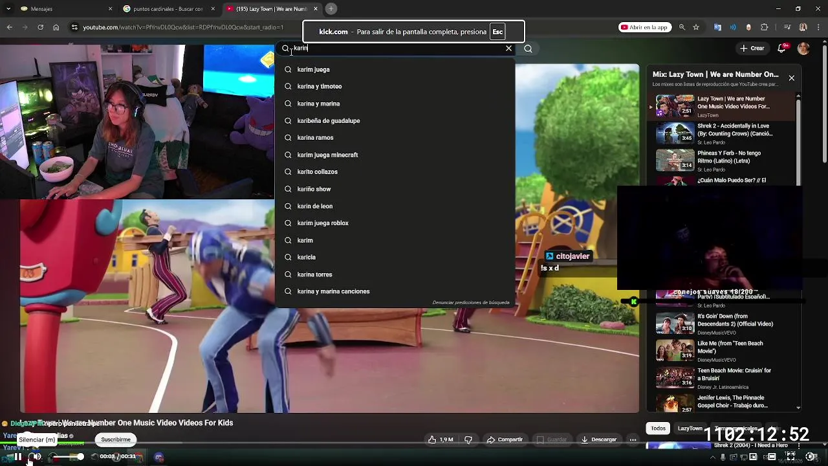Viewport: 828px width, 466px height.
Task: Pick the suggestion "karina y marina canciones"
Action: tap(395, 291)
